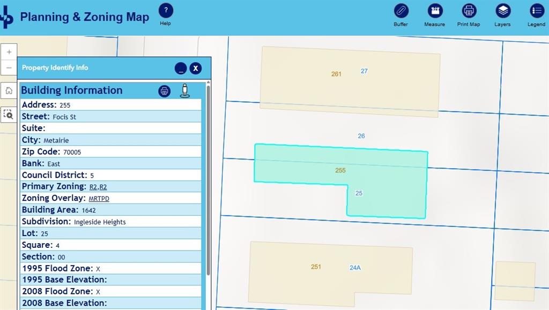Return to the home map extent
549x310 pixels.
tap(9, 90)
